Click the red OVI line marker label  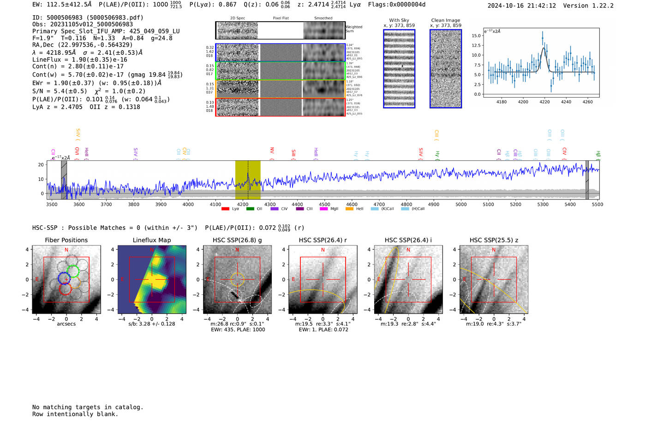coord(77,152)
